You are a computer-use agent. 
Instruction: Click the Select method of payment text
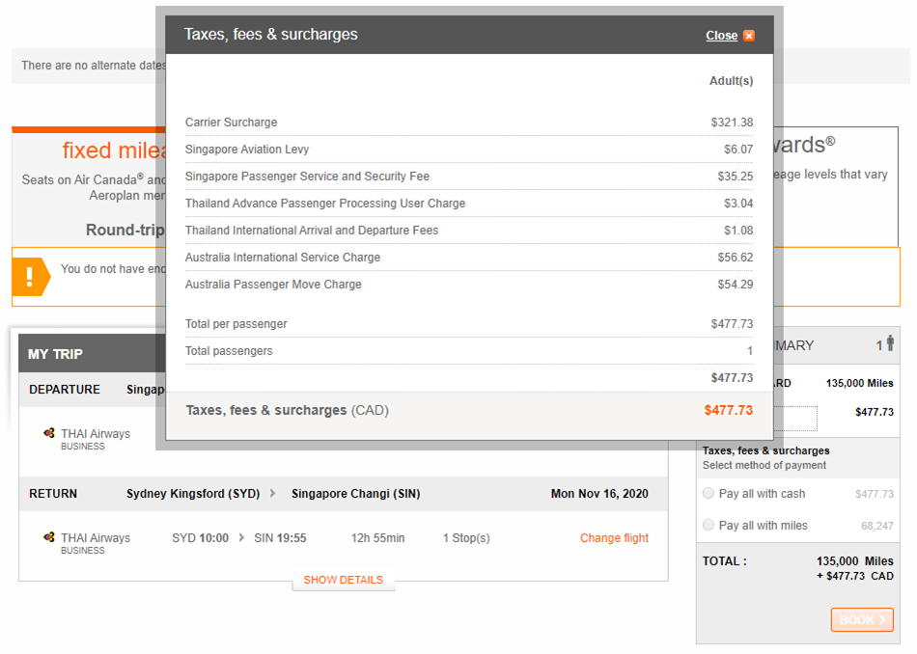coord(764,465)
